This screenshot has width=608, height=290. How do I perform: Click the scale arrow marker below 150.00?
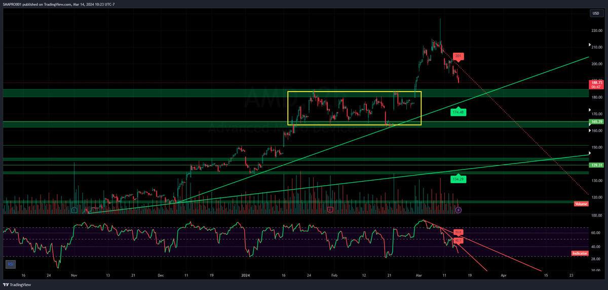[x=589, y=153]
